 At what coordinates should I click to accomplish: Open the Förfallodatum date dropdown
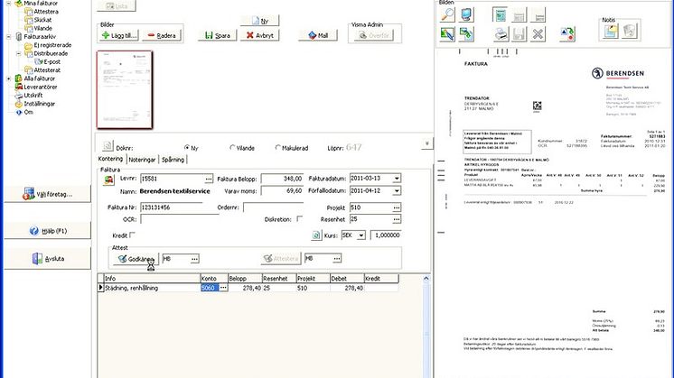point(397,190)
